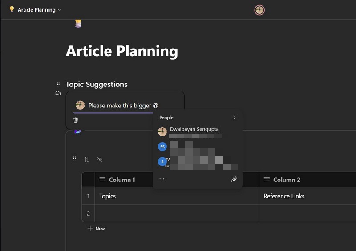Image resolution: width=356 pixels, height=251 pixels.
Task: Click the Loop component icon under comment box
Action: (x=77, y=131)
